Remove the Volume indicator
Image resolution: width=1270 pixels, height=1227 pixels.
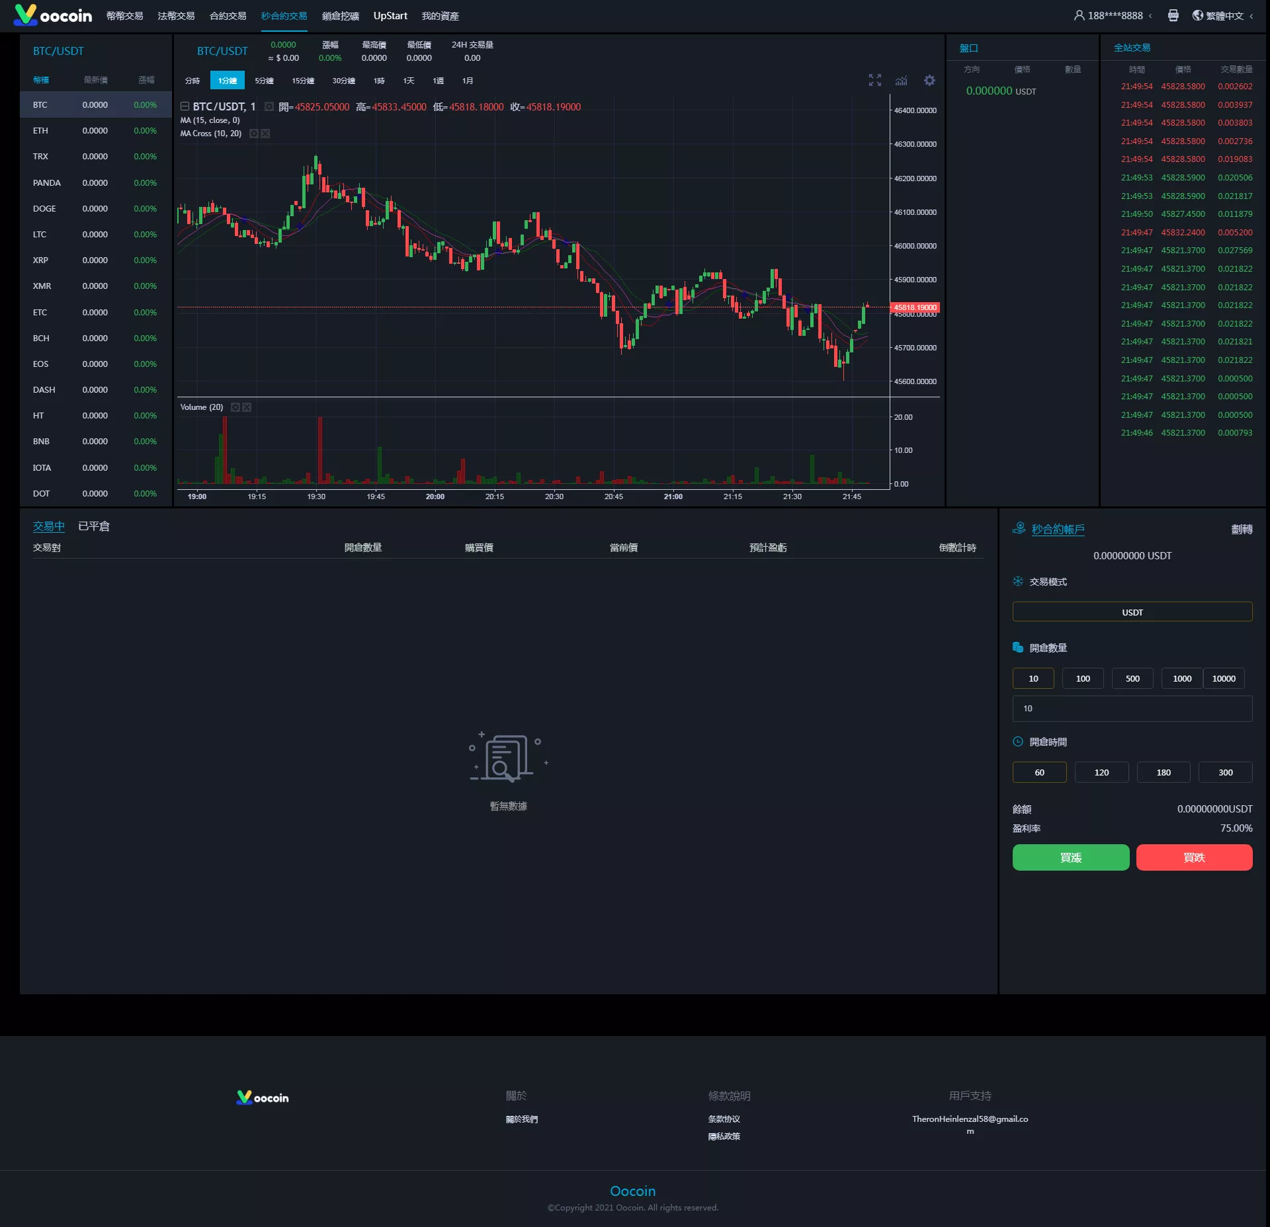coord(247,407)
